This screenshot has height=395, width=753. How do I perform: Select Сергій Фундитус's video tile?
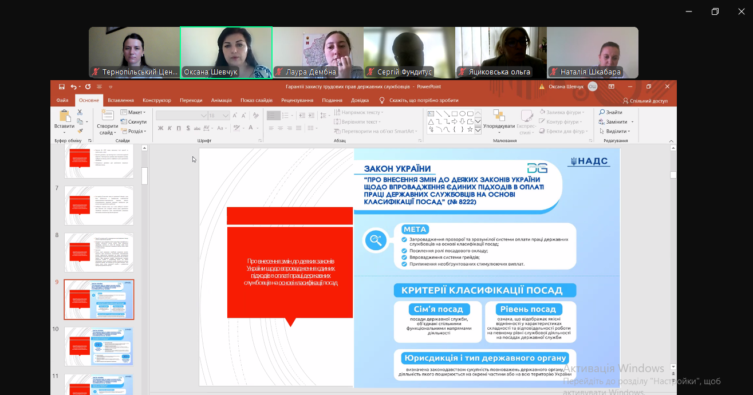pos(409,53)
